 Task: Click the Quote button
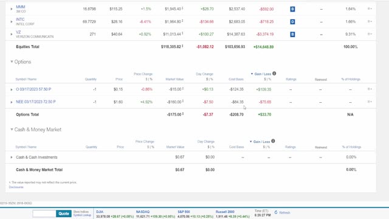point(63,214)
